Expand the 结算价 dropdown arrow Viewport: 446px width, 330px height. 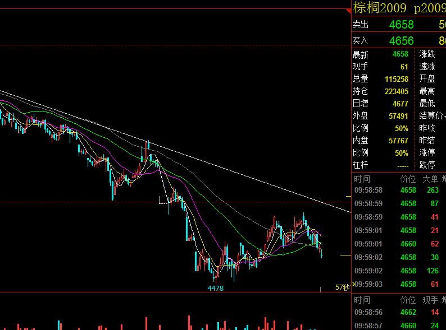[x=444, y=116]
